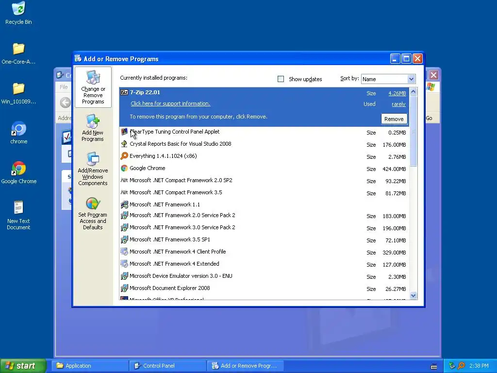Click the Everything search program icon
The width and height of the screenshot is (497, 373).
coord(124,156)
